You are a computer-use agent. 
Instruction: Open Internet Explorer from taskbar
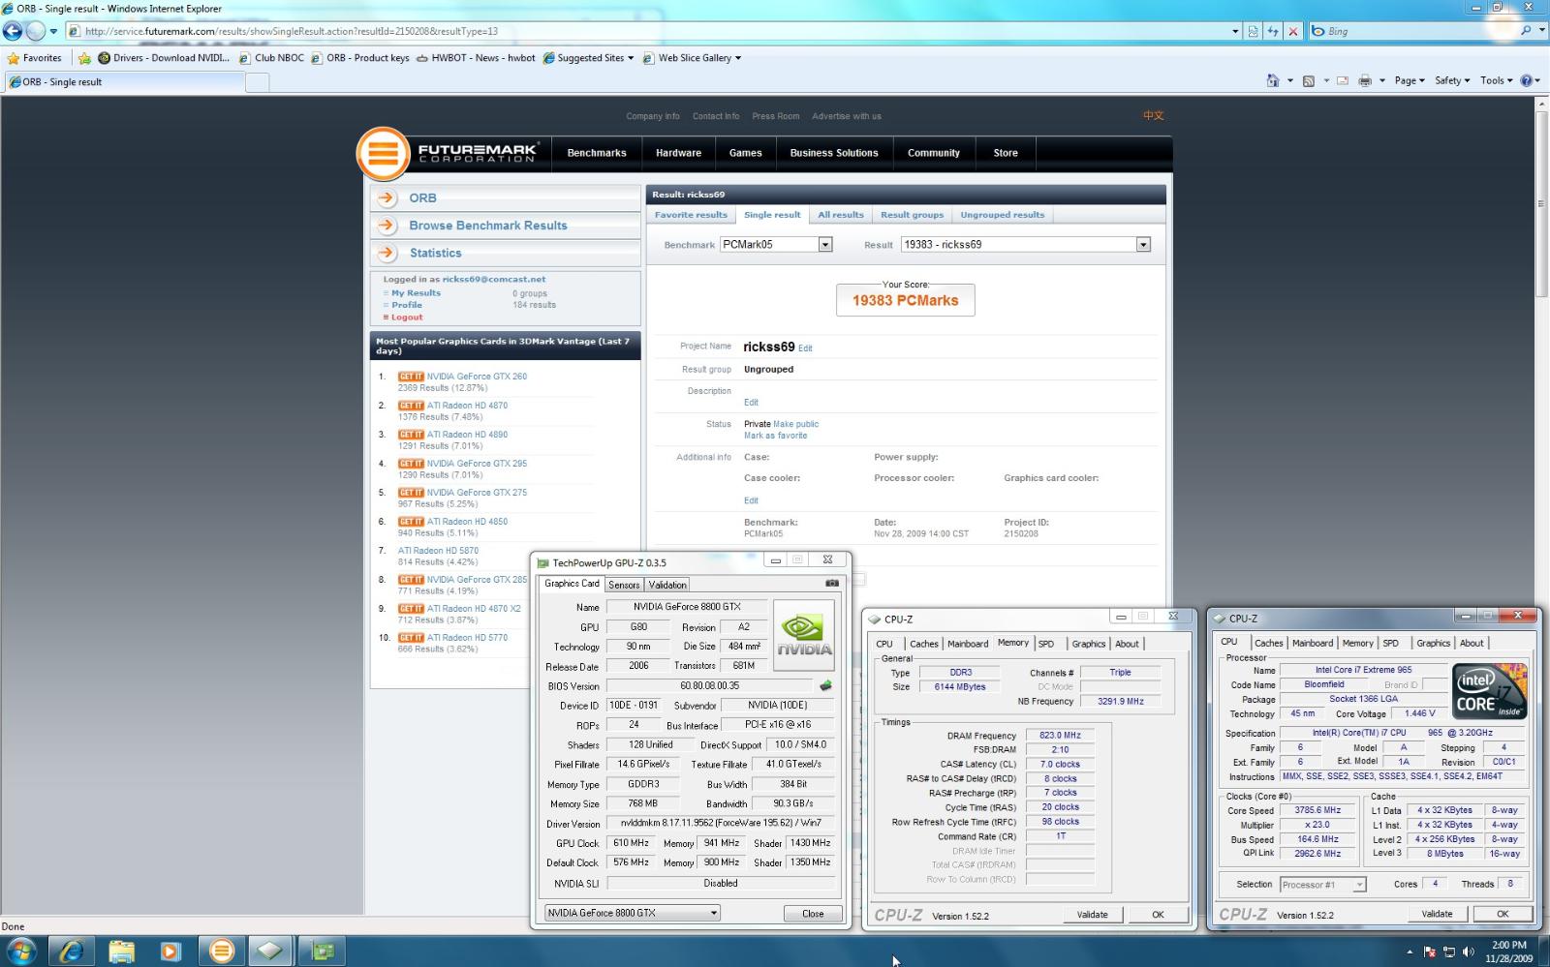pos(71,952)
